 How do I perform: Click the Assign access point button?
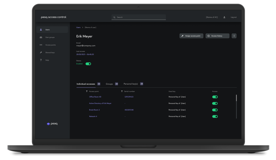point(191,36)
